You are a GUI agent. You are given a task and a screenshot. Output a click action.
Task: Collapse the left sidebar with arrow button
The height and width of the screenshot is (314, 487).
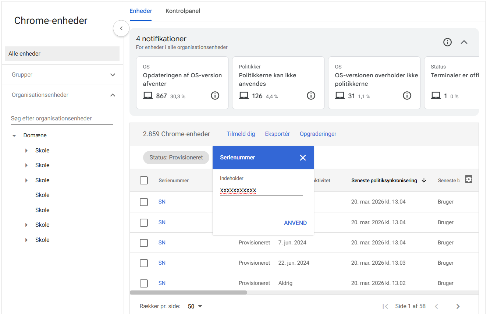click(121, 28)
